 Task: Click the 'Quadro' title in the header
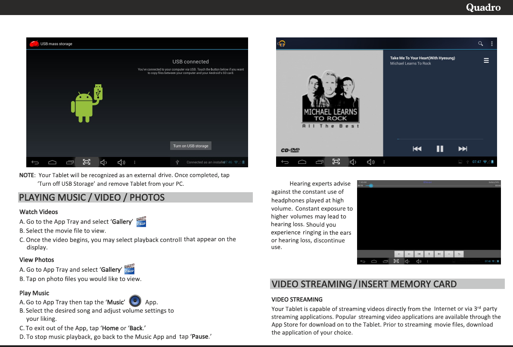click(x=483, y=7)
